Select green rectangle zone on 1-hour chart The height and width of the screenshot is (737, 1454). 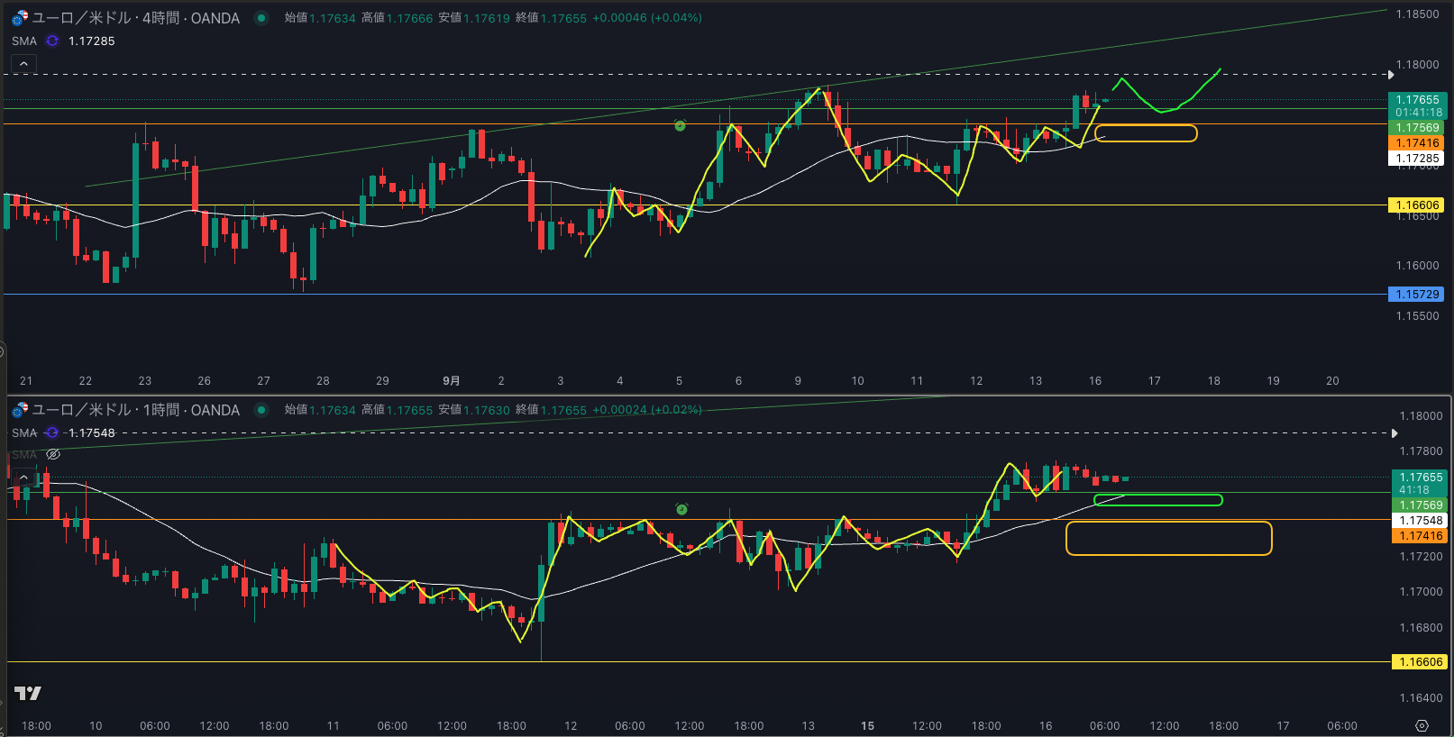(x=1158, y=500)
